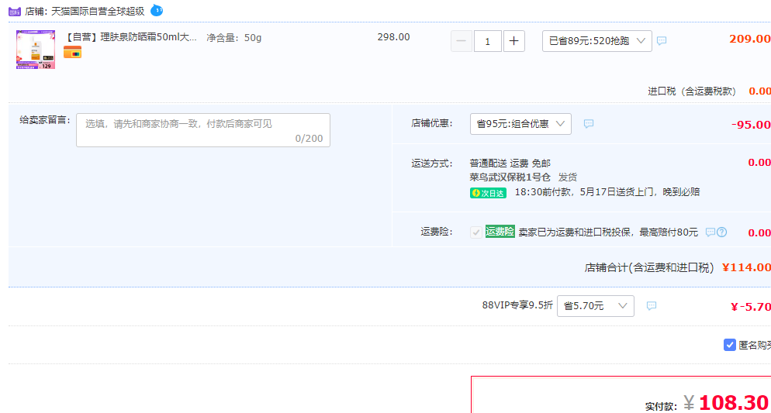Viewport: 771px width, 413px height.
Task: Click the green 运费险 label badge
Action: click(500, 232)
